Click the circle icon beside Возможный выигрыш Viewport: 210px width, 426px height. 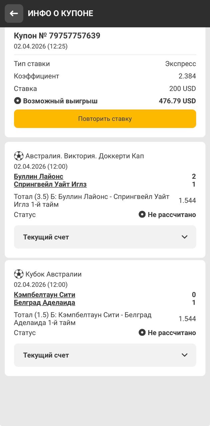(x=17, y=101)
